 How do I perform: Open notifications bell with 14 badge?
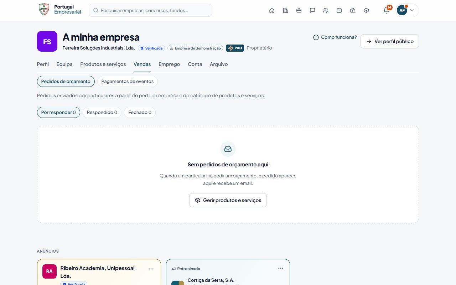point(387,10)
